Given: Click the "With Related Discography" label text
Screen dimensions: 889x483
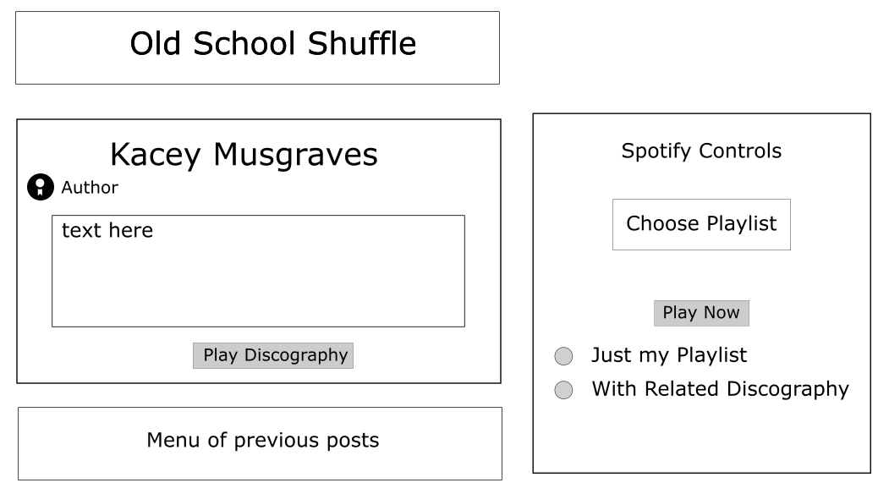Looking at the screenshot, I should pos(720,389).
